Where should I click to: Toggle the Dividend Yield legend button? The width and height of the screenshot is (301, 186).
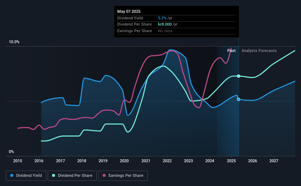26,176
